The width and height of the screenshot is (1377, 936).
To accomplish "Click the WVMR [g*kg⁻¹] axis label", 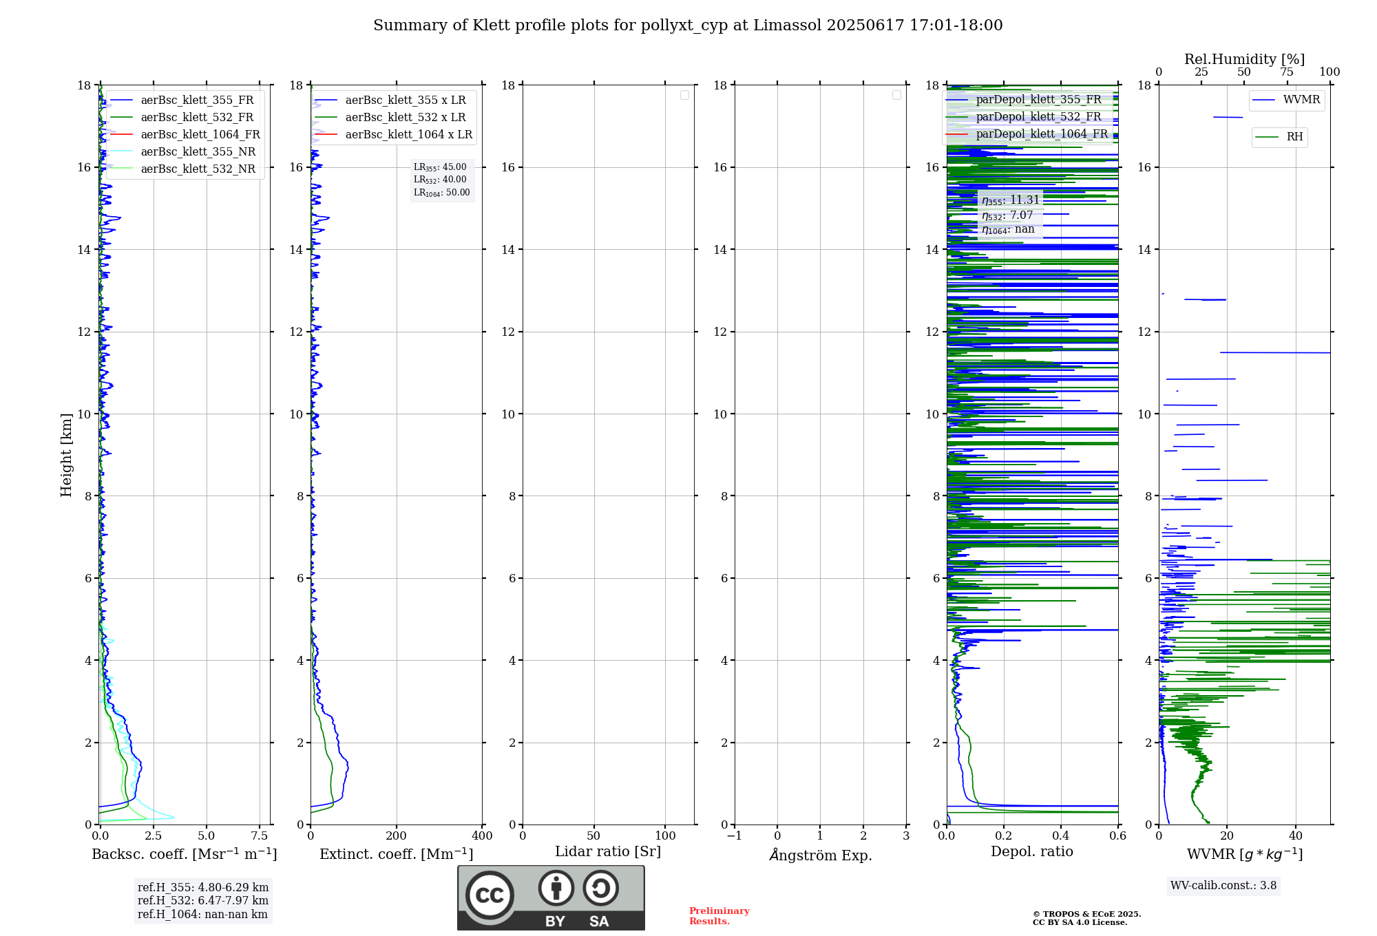I will click(x=1245, y=854).
